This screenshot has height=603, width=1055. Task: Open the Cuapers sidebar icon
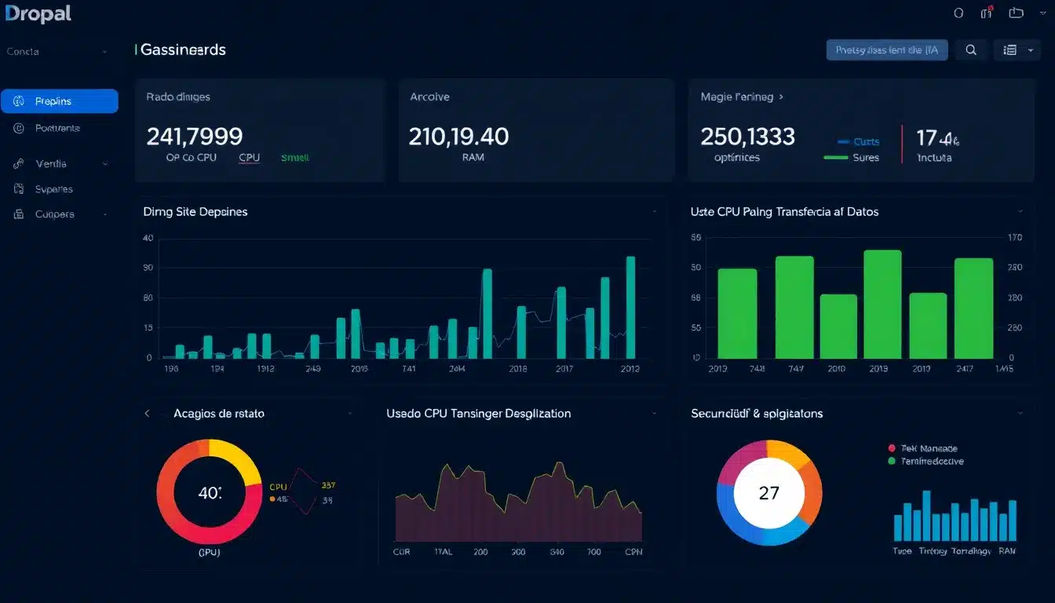coord(17,214)
